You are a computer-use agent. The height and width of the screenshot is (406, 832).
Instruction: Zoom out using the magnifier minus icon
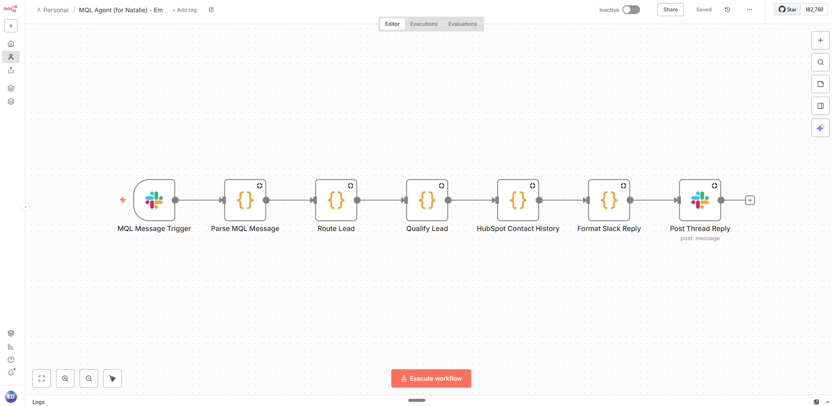[x=89, y=378]
